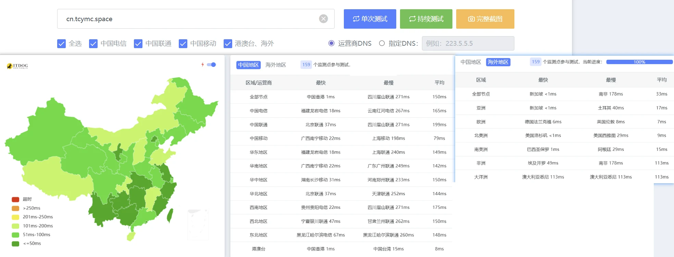Sort by the 最慢 column in the China table

pos(388,83)
